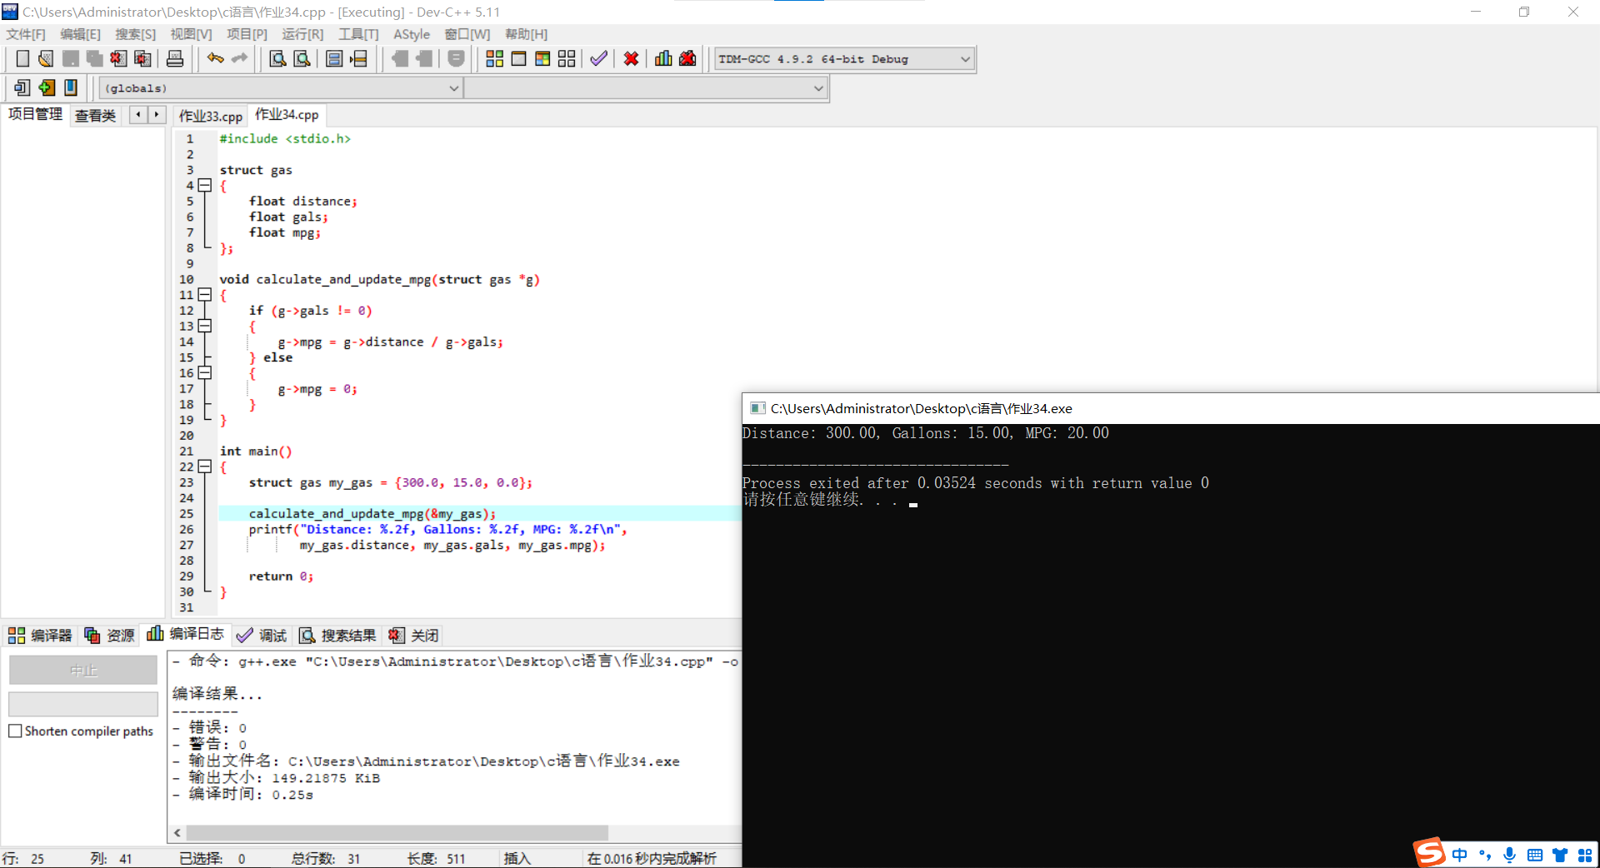Open the 运行[R] menu
1600x868 pixels.
pyautogui.click(x=302, y=34)
